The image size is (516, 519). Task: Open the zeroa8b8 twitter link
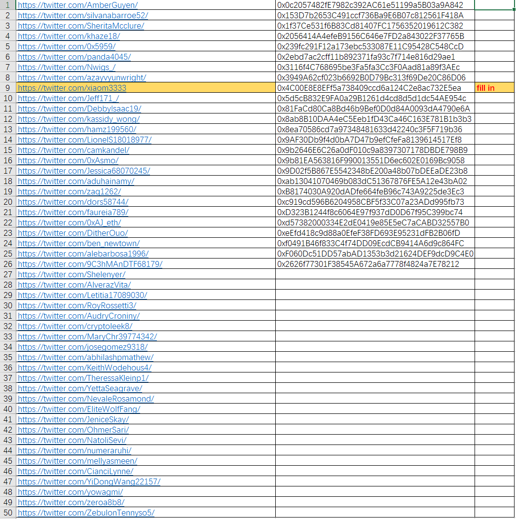click(71, 502)
